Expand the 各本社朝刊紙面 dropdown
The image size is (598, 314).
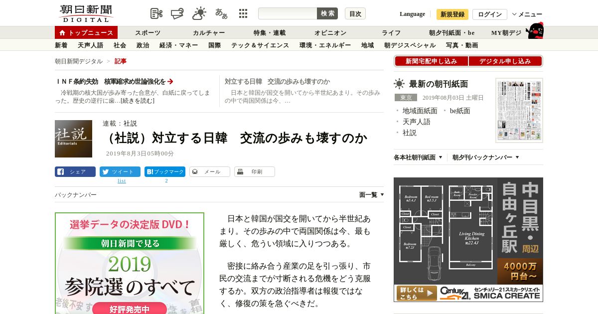(418, 157)
